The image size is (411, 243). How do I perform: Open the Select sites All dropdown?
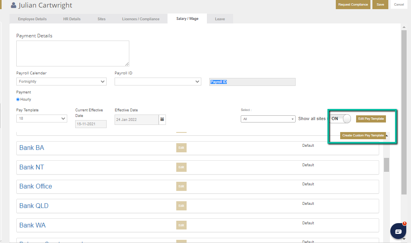tap(268, 119)
